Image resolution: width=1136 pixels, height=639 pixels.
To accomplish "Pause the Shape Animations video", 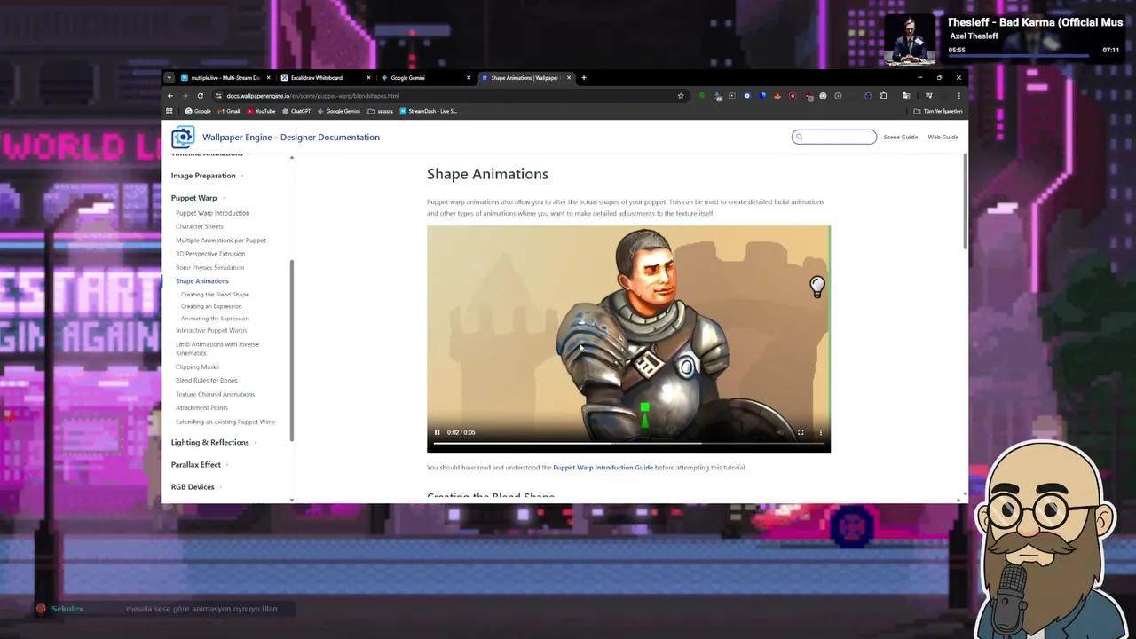I will 437,432.
